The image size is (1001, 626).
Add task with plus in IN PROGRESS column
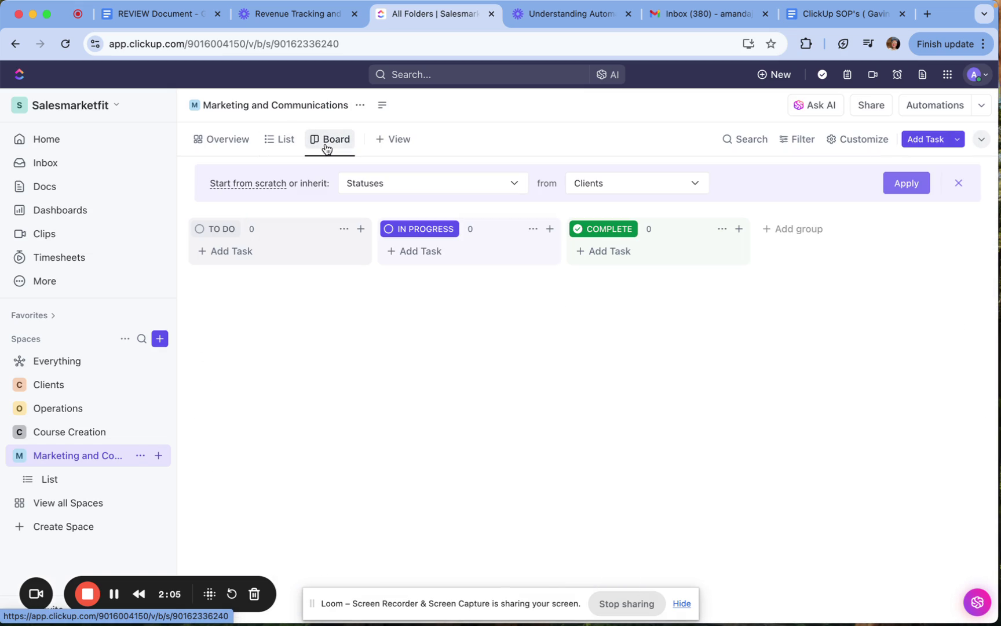pos(550,229)
